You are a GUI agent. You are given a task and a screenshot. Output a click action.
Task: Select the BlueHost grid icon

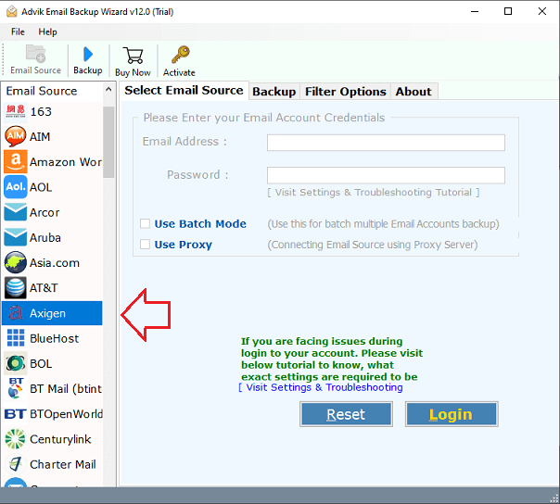[x=16, y=338]
